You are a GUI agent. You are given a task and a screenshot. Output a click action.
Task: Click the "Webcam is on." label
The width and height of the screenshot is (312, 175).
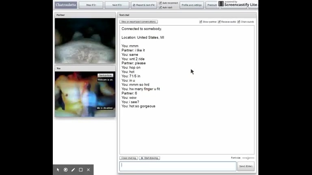point(105,80)
